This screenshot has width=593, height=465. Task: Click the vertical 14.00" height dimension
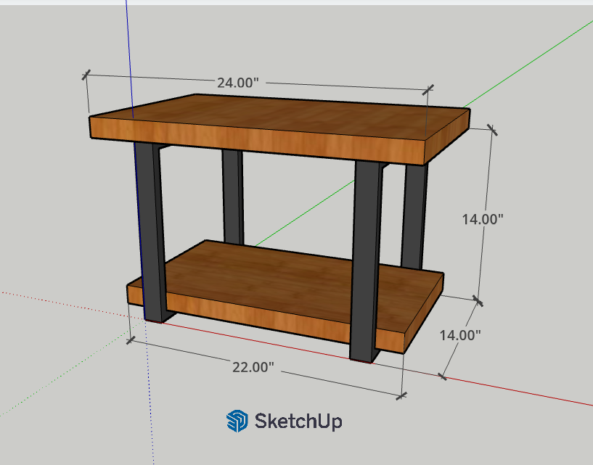tap(482, 218)
